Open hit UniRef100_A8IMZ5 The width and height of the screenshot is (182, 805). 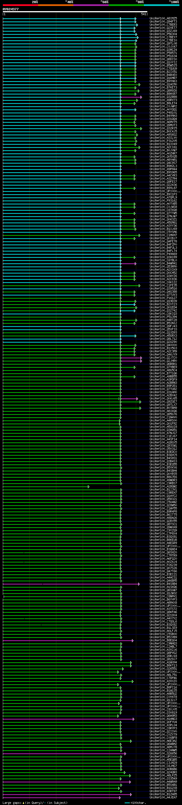click(x=163, y=19)
